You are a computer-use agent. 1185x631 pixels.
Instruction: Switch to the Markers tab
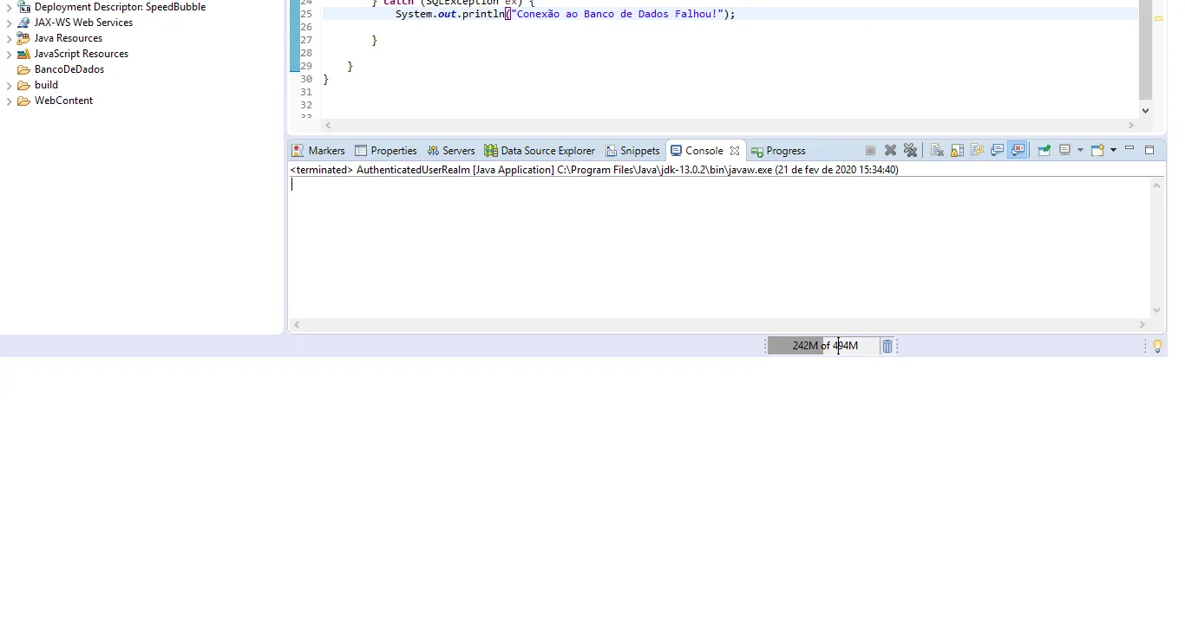(318, 151)
